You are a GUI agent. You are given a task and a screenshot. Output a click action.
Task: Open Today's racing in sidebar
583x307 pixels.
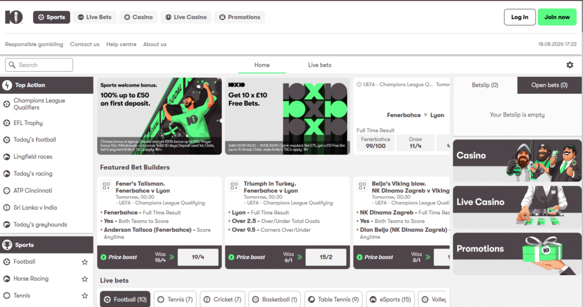pos(47,174)
